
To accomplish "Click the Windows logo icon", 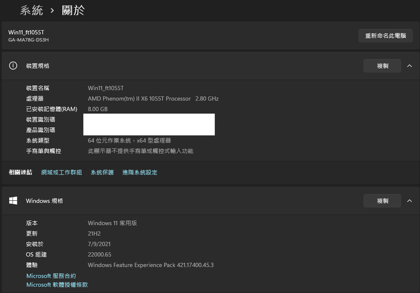I will [x=13, y=201].
